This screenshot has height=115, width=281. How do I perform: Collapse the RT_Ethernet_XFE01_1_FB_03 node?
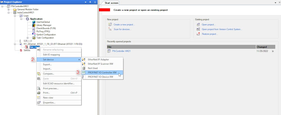coord(15,44)
